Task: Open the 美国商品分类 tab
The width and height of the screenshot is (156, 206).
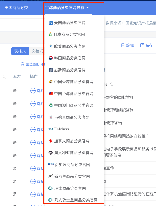Action: (16, 8)
